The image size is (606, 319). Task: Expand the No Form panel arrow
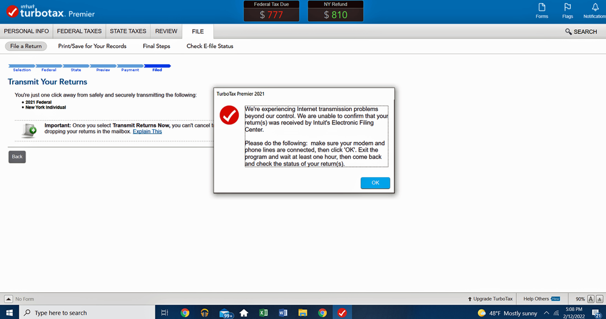click(8, 299)
